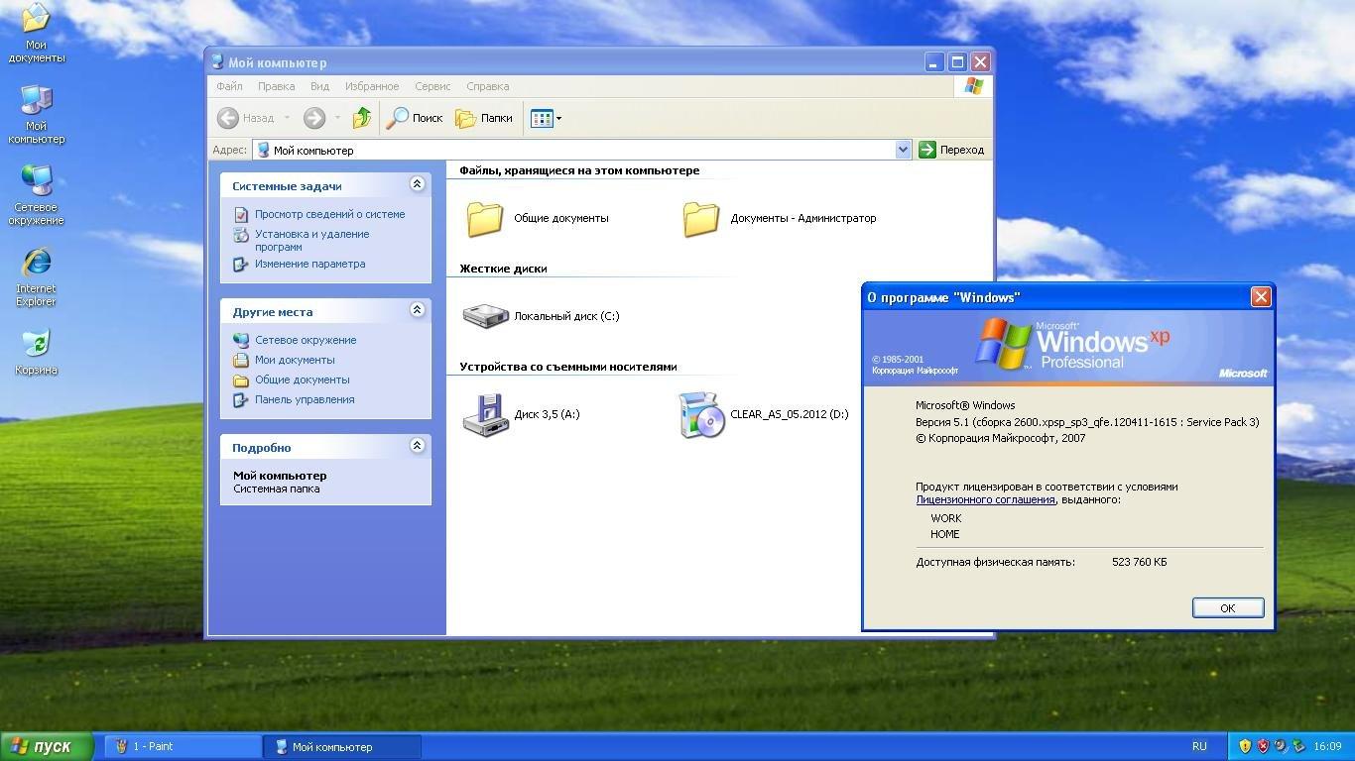Open the CLEAR_AS_05.2012 (D:) CD drive

[701, 414]
